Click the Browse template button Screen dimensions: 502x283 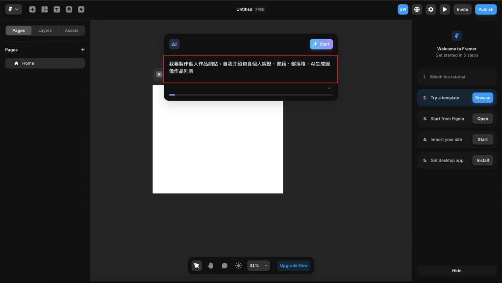tap(482, 98)
